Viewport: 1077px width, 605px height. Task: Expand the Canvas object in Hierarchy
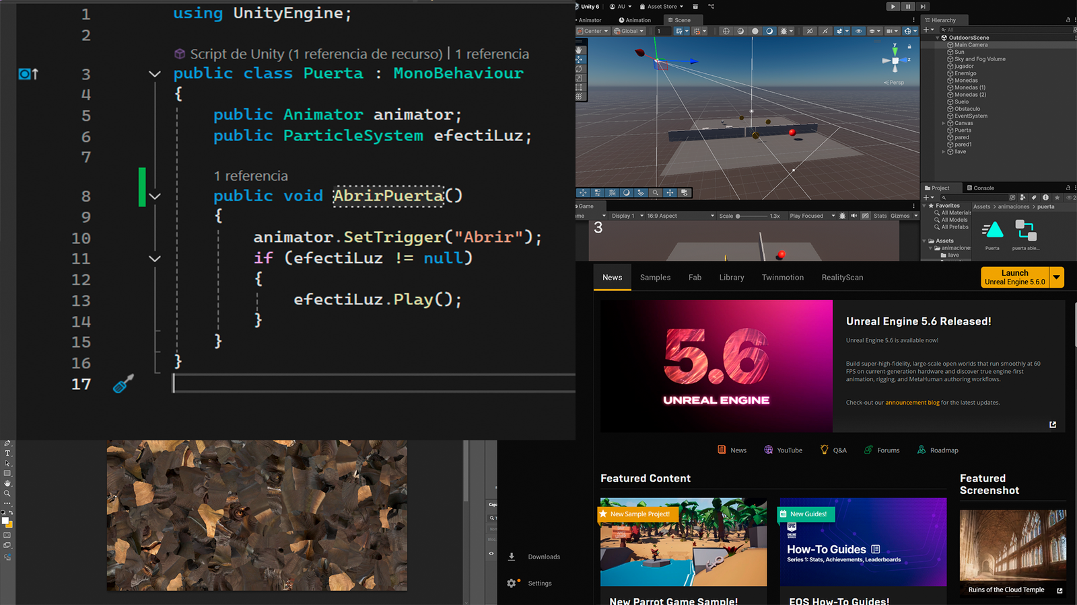[x=943, y=123]
